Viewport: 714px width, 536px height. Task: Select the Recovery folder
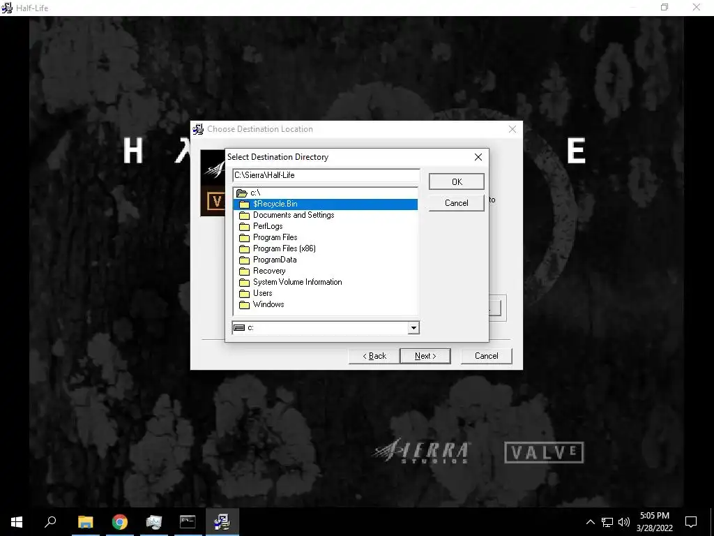(x=325, y=271)
